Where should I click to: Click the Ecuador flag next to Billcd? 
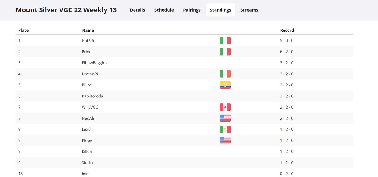pos(225,85)
